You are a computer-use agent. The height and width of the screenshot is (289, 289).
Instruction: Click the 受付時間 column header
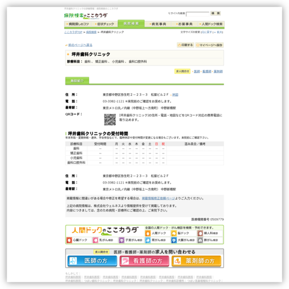pyautogui.click(x=100, y=144)
